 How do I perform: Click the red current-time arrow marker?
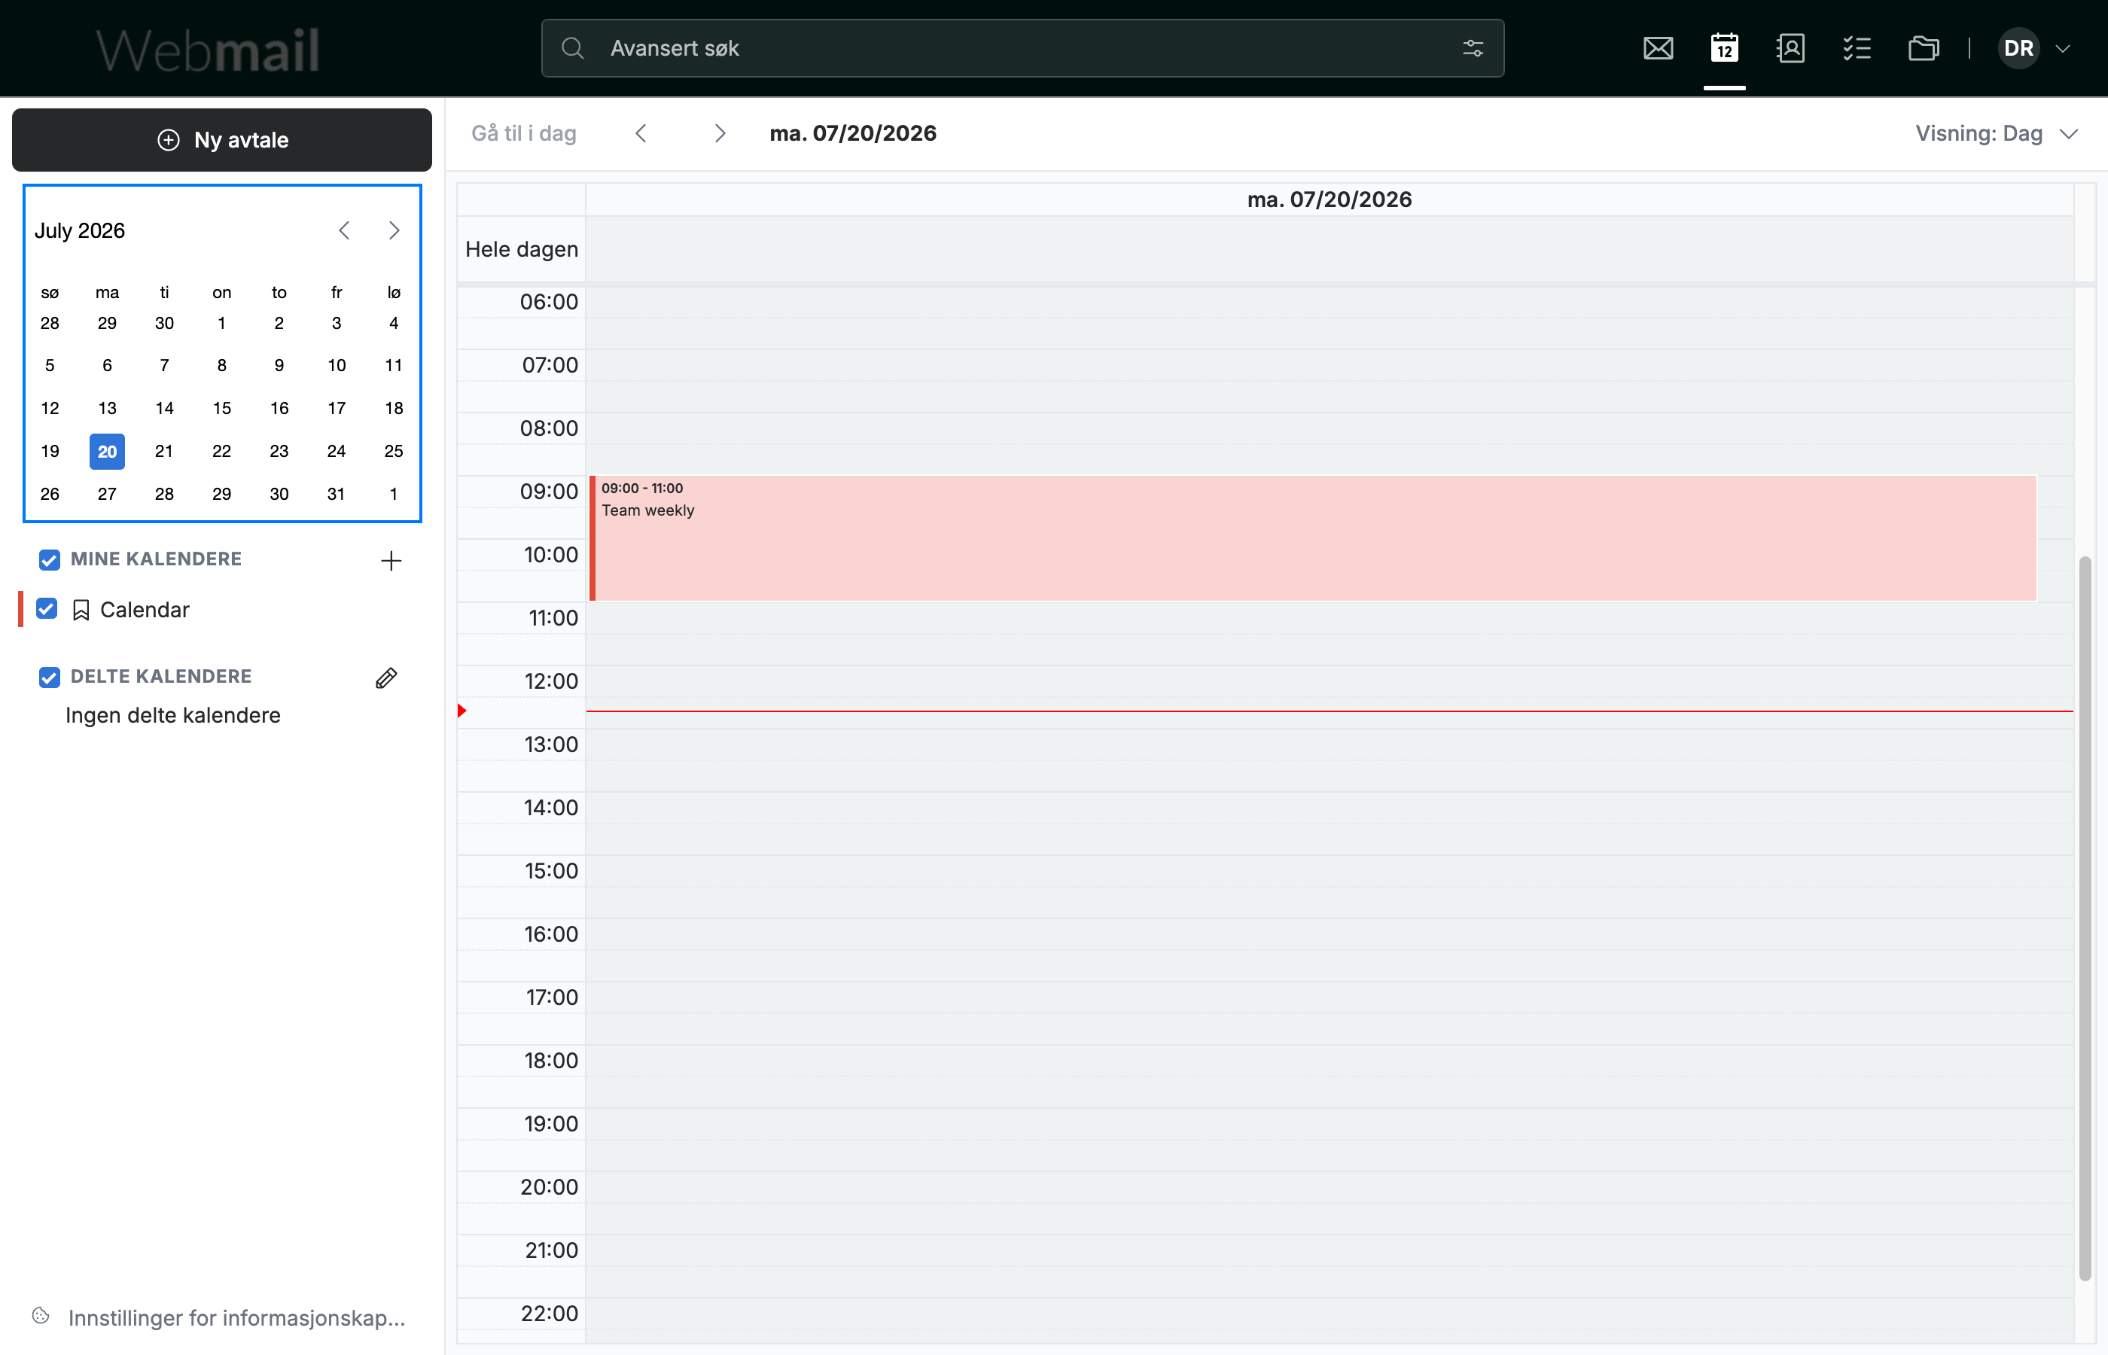pos(462,711)
